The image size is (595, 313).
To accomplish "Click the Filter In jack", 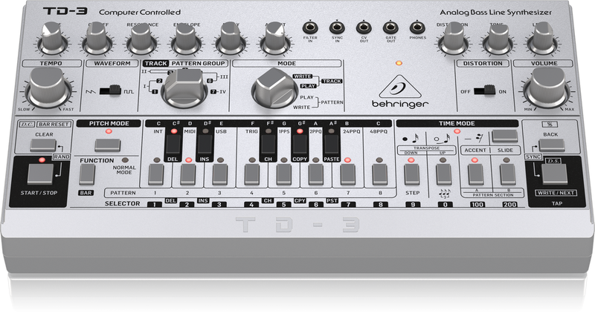I will tap(310, 28).
